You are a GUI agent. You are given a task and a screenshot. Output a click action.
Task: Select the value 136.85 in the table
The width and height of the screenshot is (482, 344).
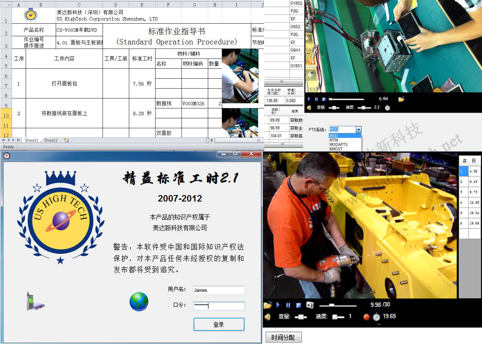tap(275, 101)
